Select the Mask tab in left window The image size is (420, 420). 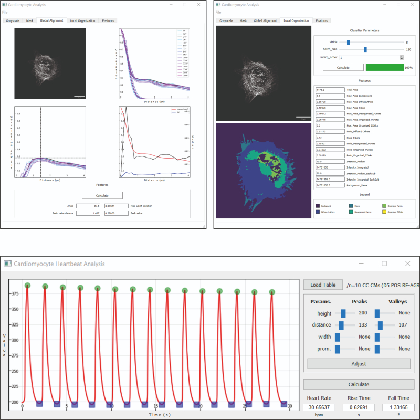[x=30, y=20]
